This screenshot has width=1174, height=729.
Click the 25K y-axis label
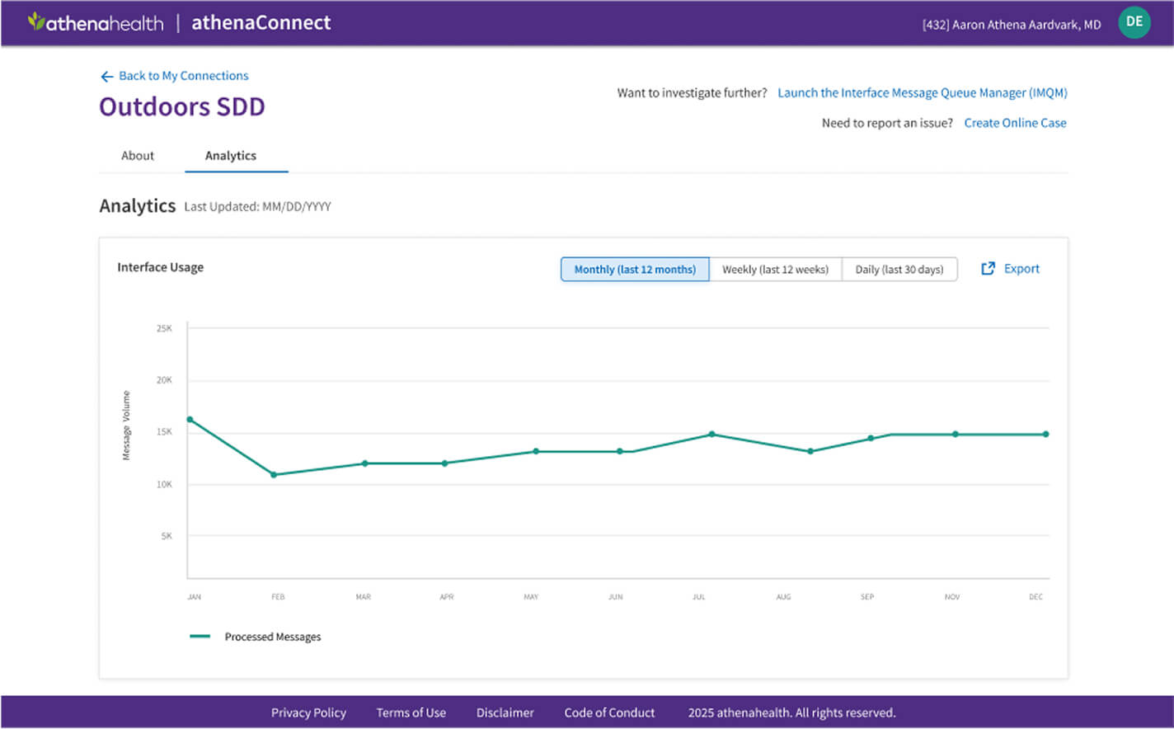pos(165,328)
